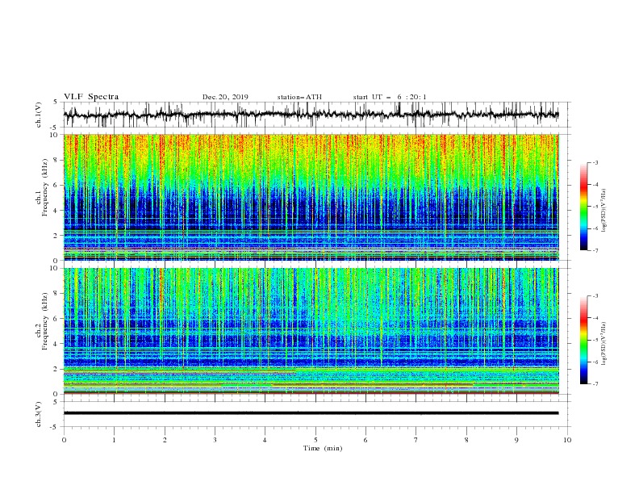This screenshot has width=639, height=494.
Task: Click tick "8" on the time axis
Action: click(466, 440)
